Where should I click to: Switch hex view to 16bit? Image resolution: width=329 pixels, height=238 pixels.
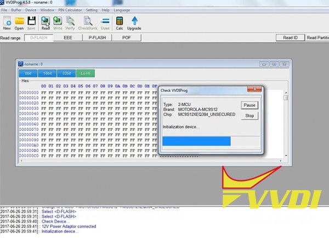(x=48, y=73)
